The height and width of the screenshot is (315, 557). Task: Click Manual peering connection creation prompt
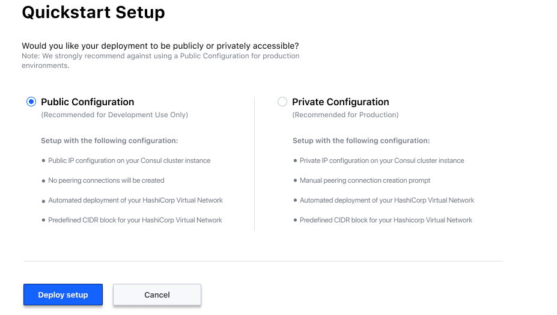tap(365, 180)
